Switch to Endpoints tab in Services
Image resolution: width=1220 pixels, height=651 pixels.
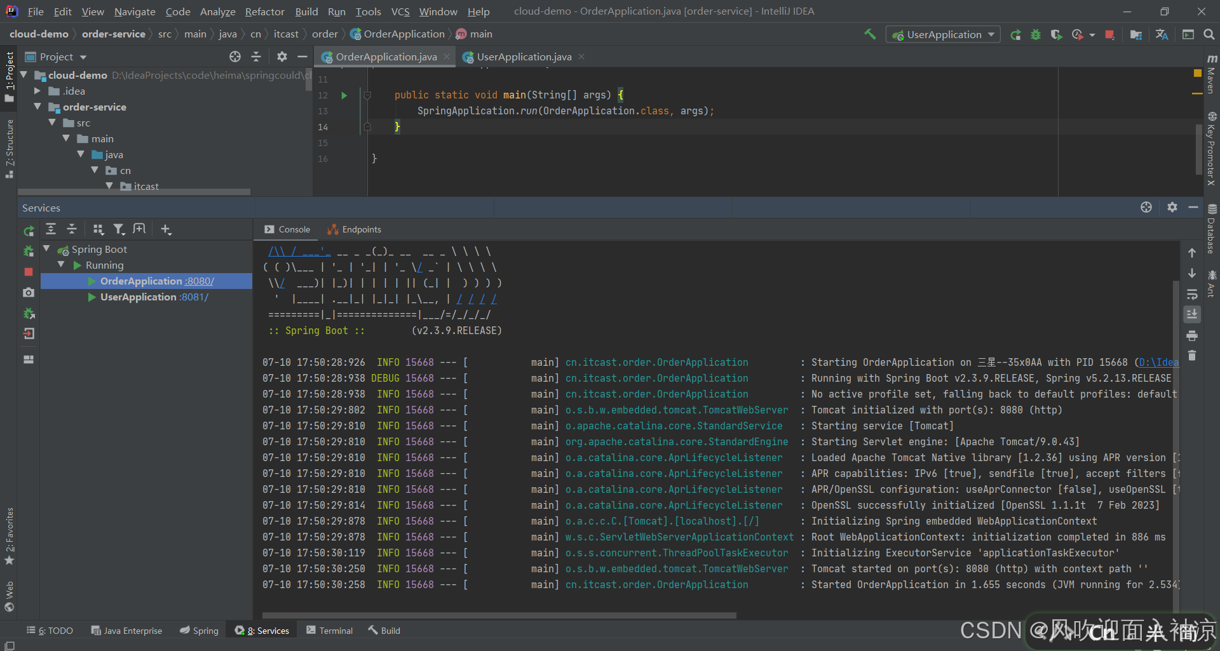(x=354, y=229)
